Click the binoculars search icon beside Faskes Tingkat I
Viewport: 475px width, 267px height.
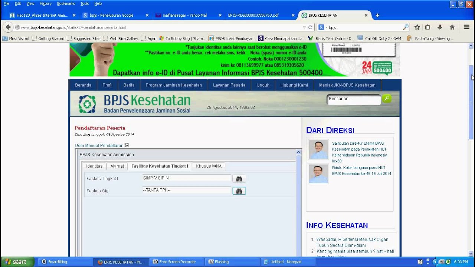click(x=239, y=178)
